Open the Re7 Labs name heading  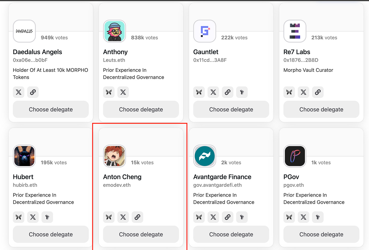tap(297, 52)
